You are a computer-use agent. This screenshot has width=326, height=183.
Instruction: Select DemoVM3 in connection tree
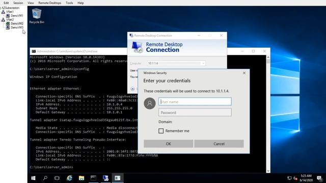click(17, 27)
